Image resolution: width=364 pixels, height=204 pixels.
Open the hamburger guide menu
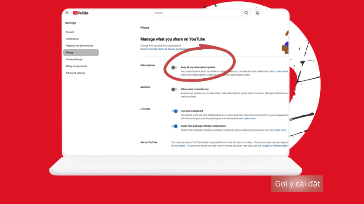[67, 13]
